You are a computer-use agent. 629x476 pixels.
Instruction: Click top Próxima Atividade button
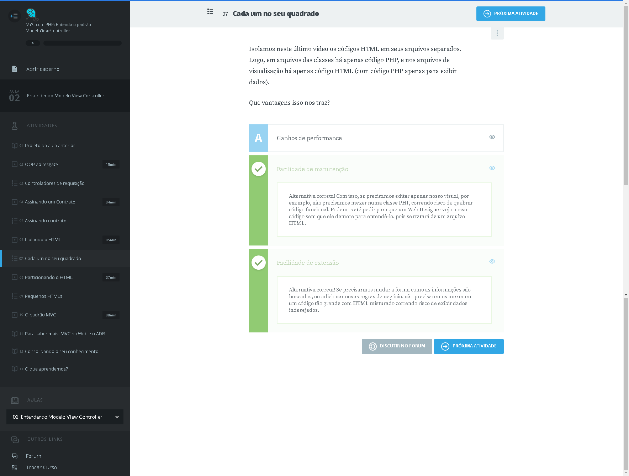tap(511, 14)
